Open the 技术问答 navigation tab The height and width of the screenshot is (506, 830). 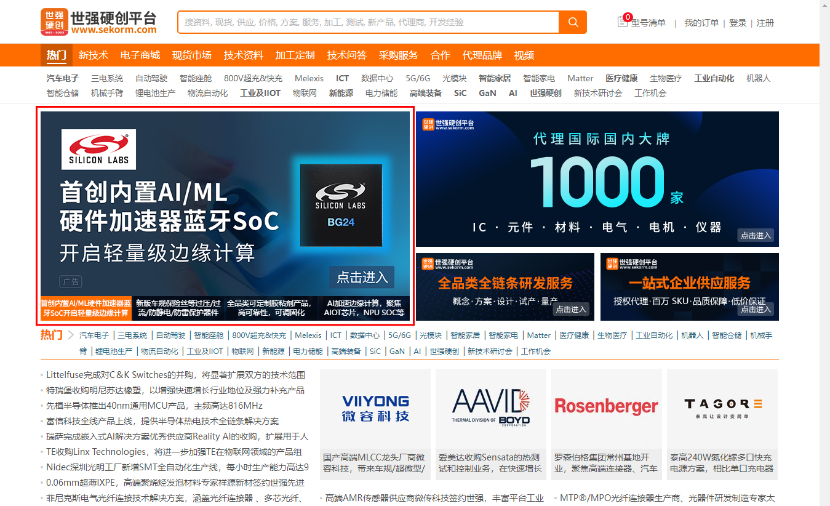pyautogui.click(x=347, y=55)
